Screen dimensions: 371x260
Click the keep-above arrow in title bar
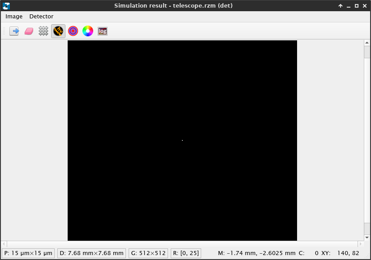tap(341, 6)
